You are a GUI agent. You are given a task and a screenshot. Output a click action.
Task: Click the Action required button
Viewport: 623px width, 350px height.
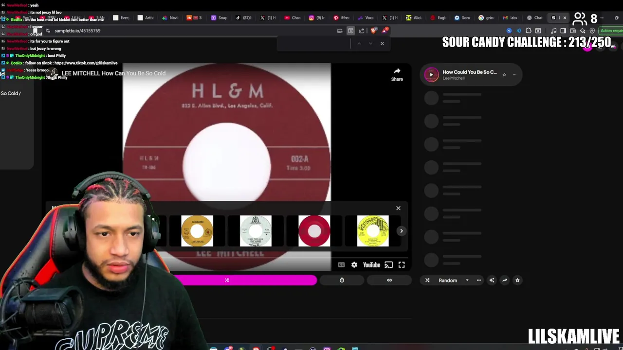(x=611, y=31)
